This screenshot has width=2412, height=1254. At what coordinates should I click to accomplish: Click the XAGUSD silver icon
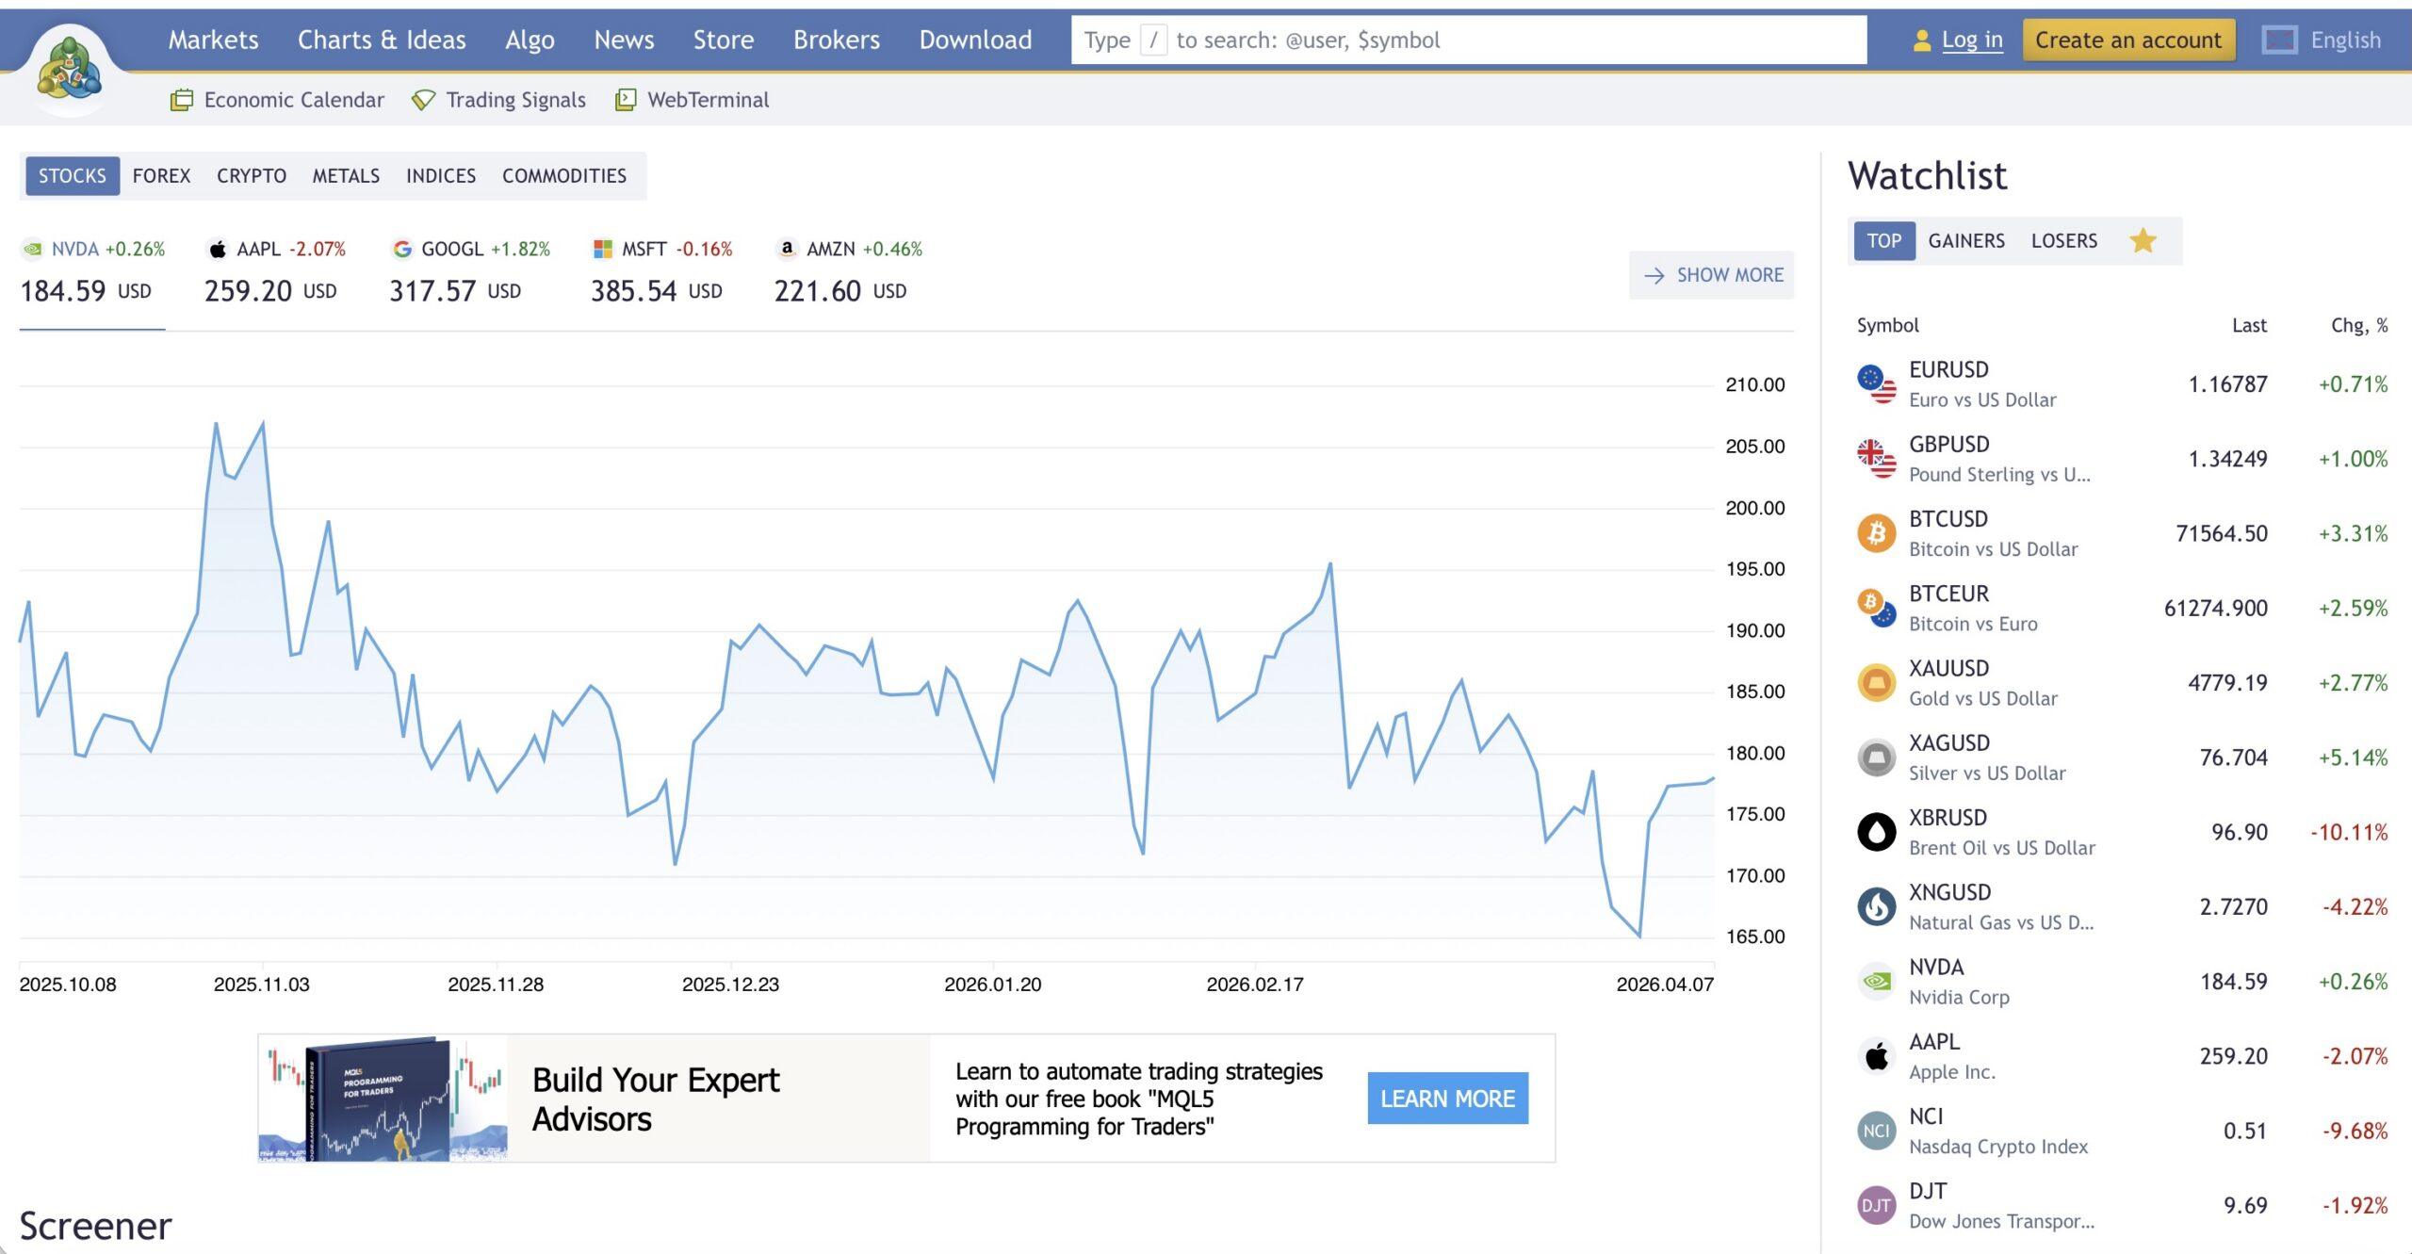(1877, 757)
